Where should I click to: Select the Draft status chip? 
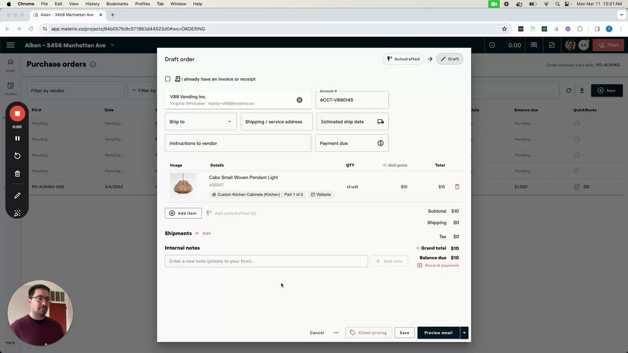point(449,59)
